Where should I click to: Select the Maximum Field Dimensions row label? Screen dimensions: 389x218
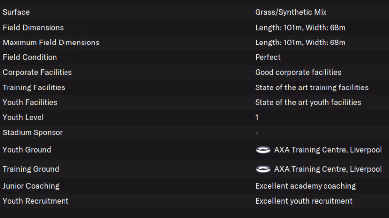point(51,43)
